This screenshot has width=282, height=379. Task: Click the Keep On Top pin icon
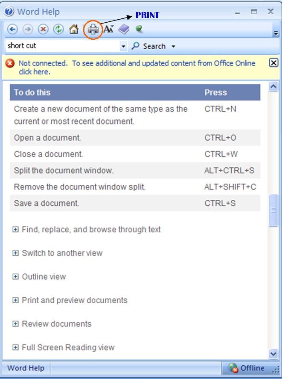[139, 29]
